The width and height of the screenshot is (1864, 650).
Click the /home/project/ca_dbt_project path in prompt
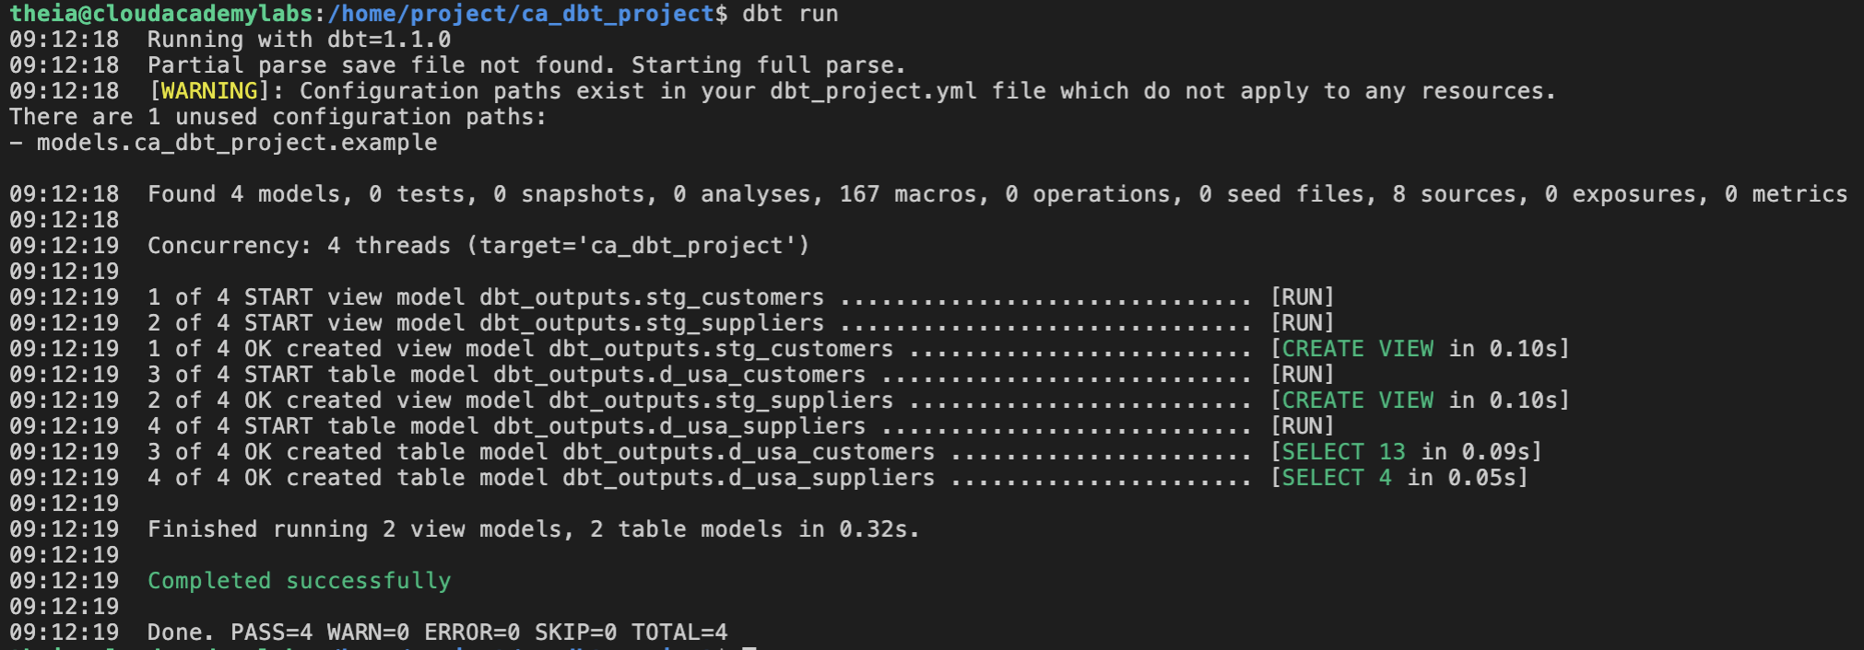coord(521,14)
